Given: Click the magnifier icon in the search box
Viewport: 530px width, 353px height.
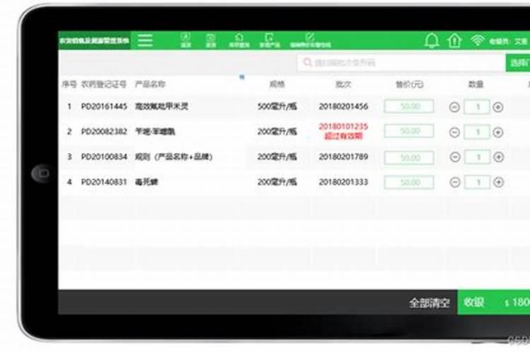Looking at the screenshot, I should (x=307, y=62).
